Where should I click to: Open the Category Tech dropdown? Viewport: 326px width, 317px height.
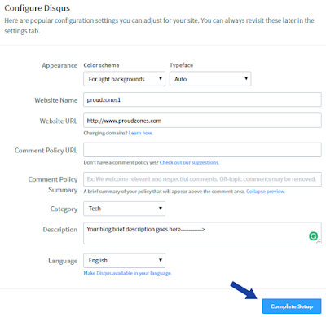point(124,209)
